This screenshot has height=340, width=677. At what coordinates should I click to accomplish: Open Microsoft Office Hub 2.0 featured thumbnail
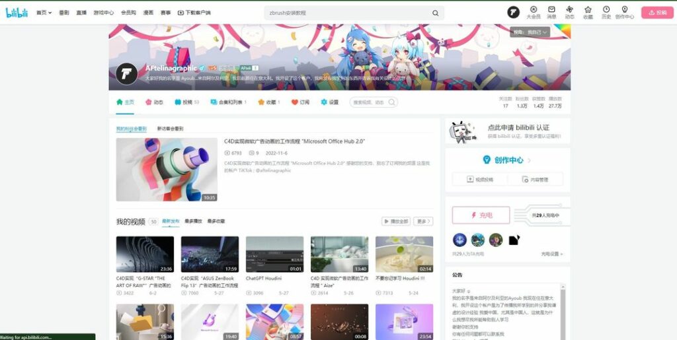click(x=167, y=170)
